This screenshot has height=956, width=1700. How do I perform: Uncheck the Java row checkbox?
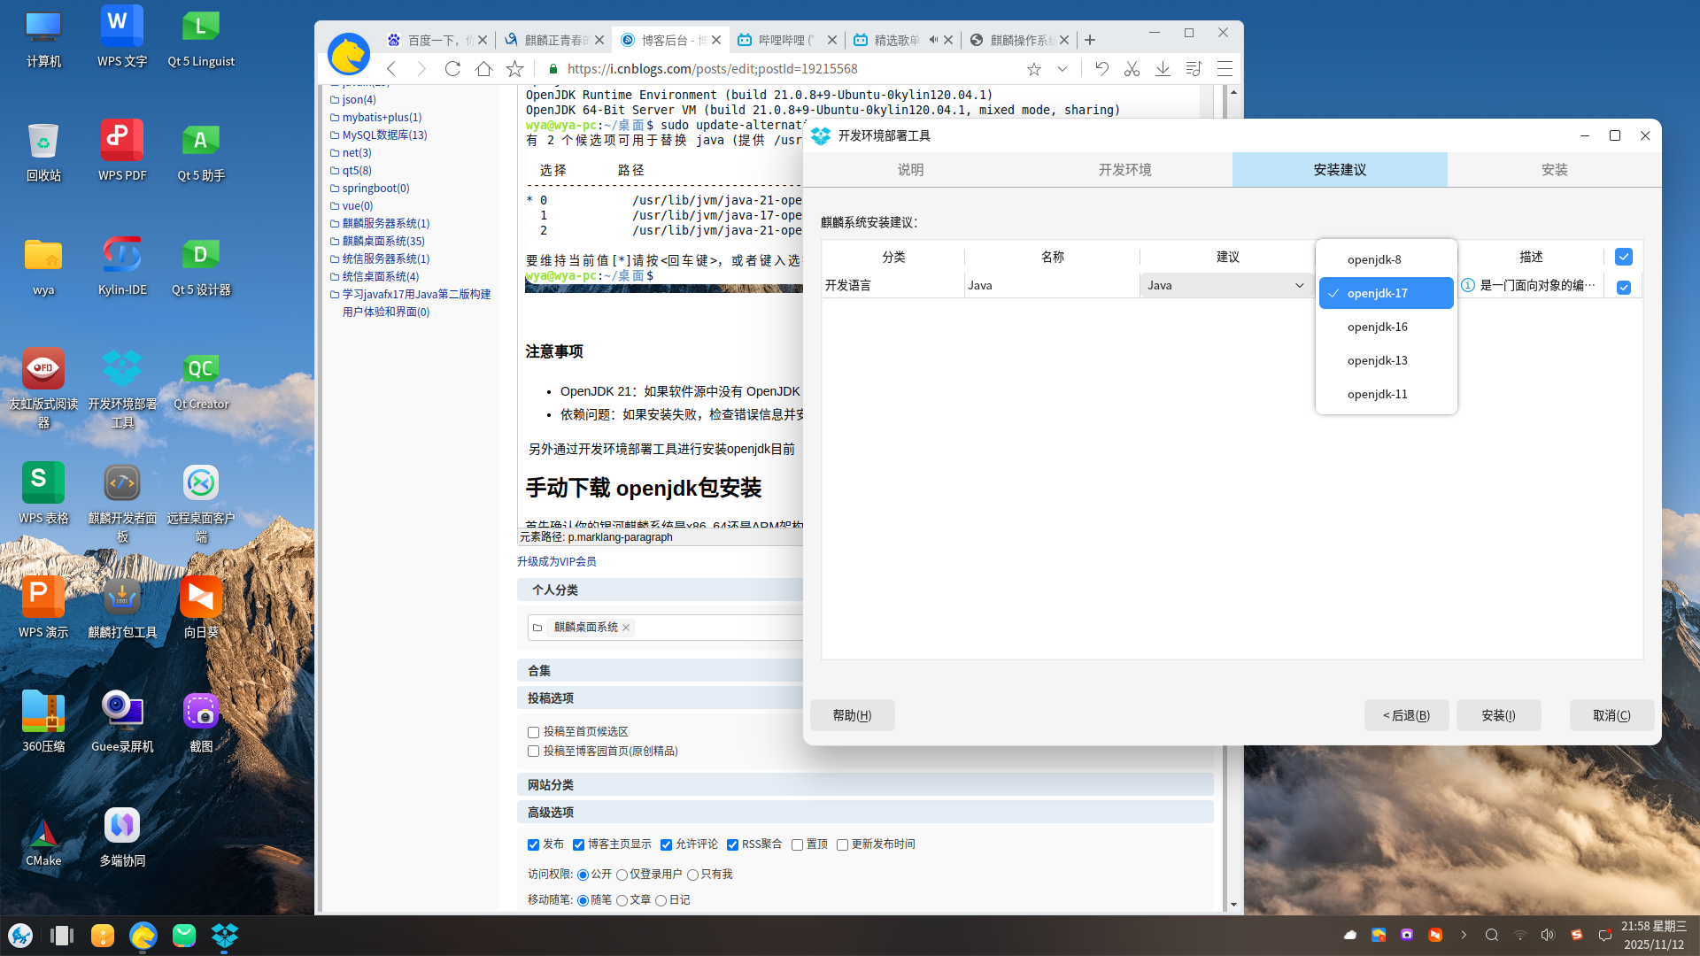(1624, 287)
